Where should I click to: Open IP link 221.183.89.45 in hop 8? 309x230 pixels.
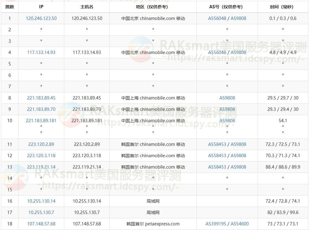pos(41,98)
